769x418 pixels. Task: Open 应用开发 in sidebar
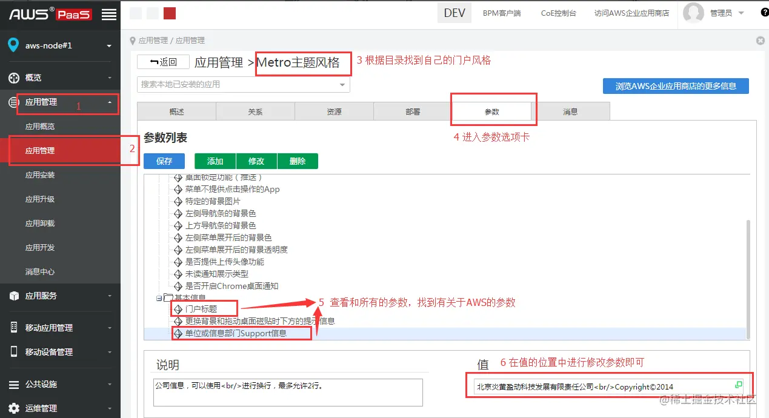point(40,248)
